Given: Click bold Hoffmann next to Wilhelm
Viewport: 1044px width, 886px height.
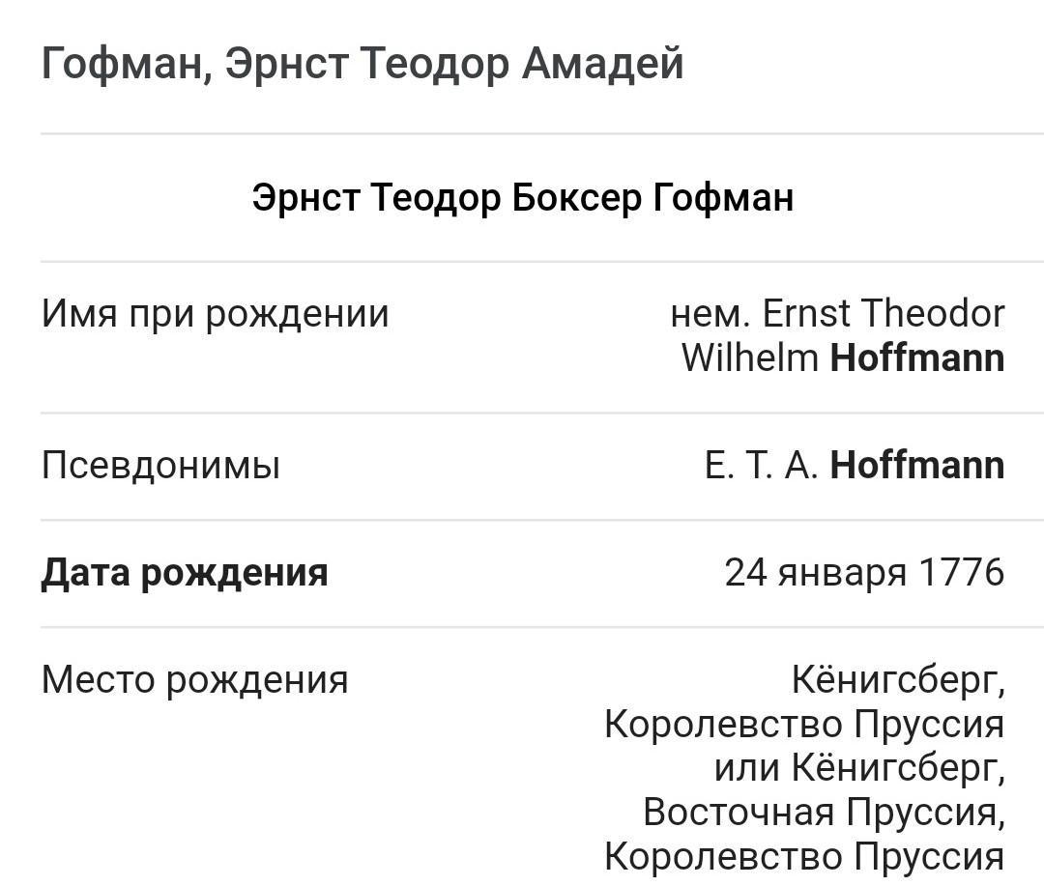Looking at the screenshot, I should (917, 358).
